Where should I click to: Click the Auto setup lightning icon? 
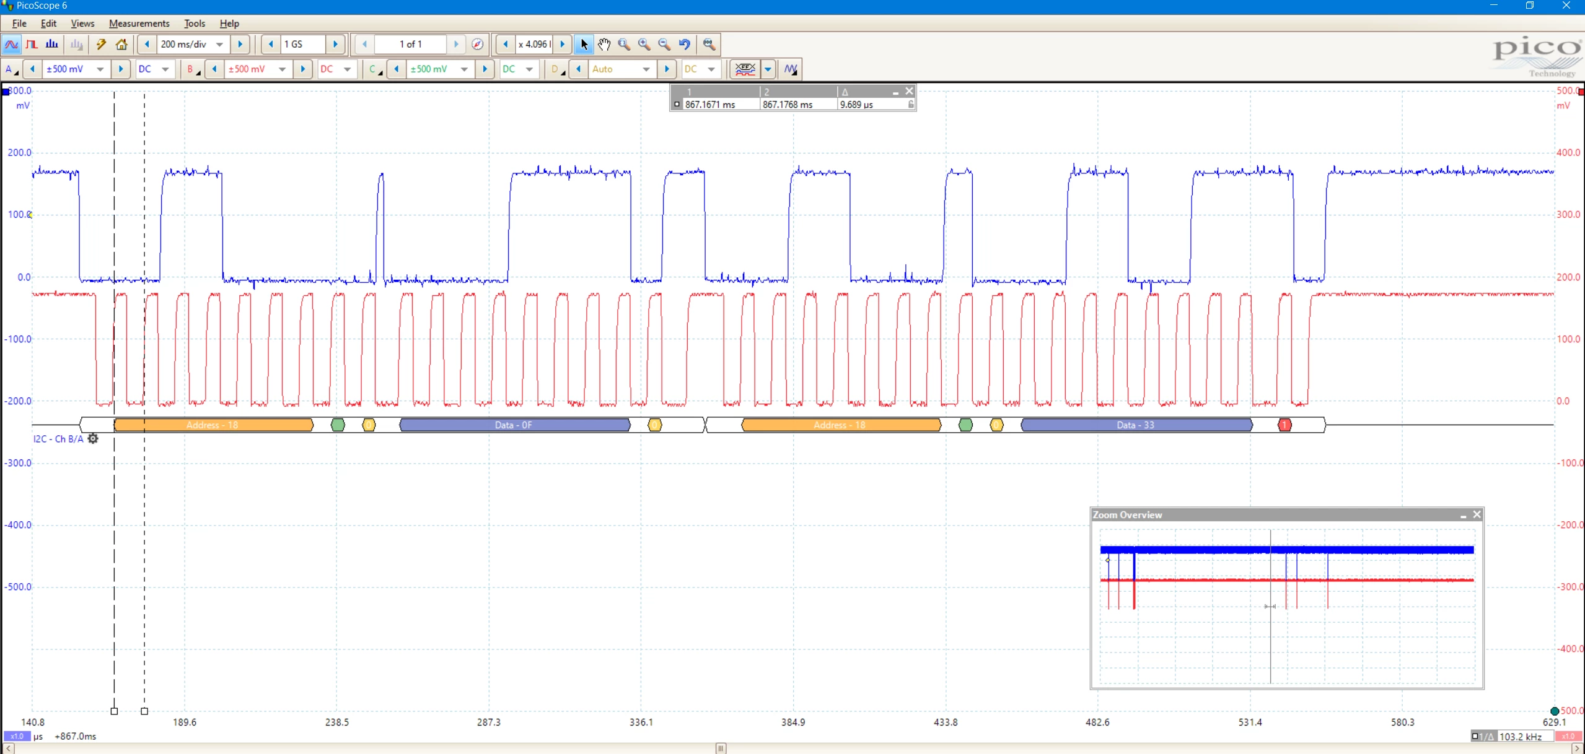click(x=101, y=45)
